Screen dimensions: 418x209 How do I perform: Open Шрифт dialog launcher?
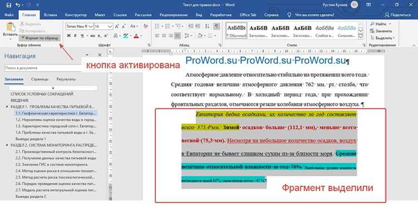tap(149, 45)
